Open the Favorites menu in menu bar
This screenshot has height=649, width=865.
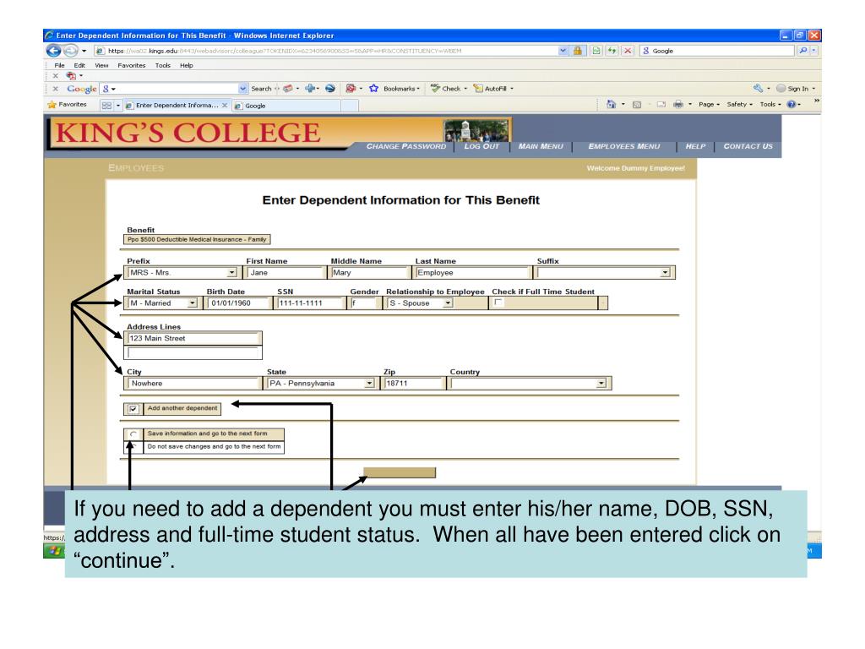pos(131,65)
